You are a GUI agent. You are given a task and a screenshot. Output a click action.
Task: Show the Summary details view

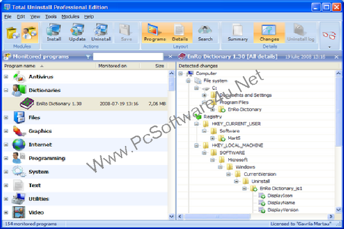[x=238, y=33]
